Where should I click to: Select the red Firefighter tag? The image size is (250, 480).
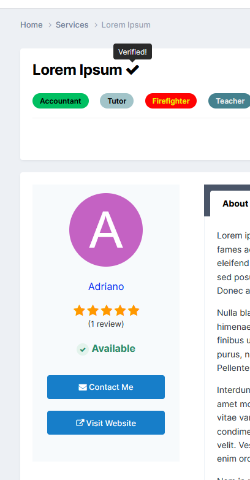coord(171,101)
